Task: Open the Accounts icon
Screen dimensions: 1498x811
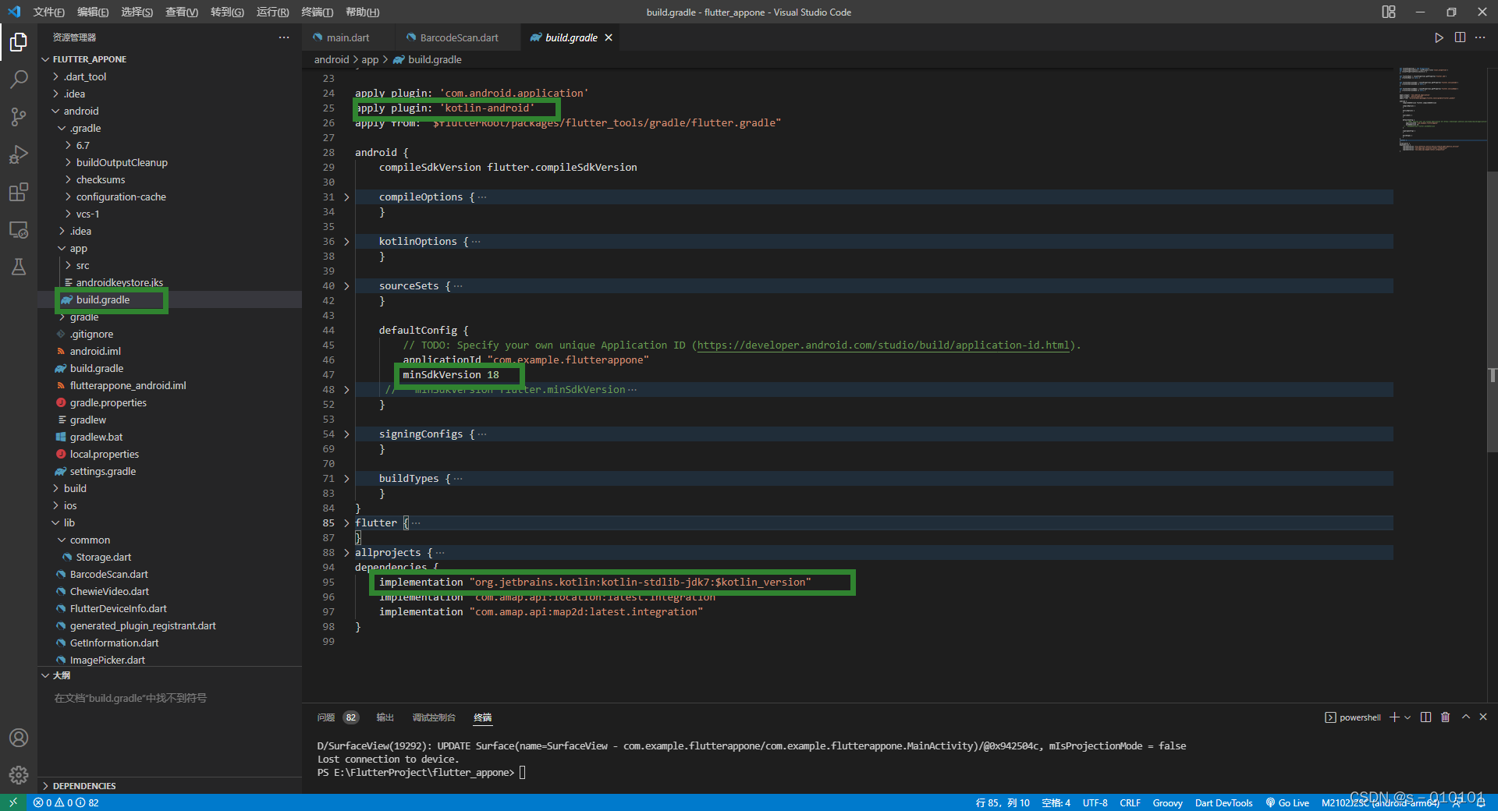Action: pyautogui.click(x=19, y=738)
